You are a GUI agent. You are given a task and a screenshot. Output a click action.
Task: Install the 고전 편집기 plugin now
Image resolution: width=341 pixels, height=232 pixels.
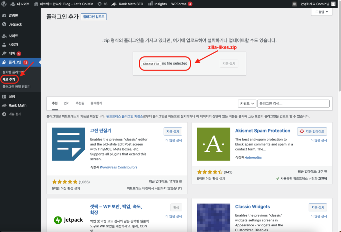pyautogui.click(x=173, y=131)
